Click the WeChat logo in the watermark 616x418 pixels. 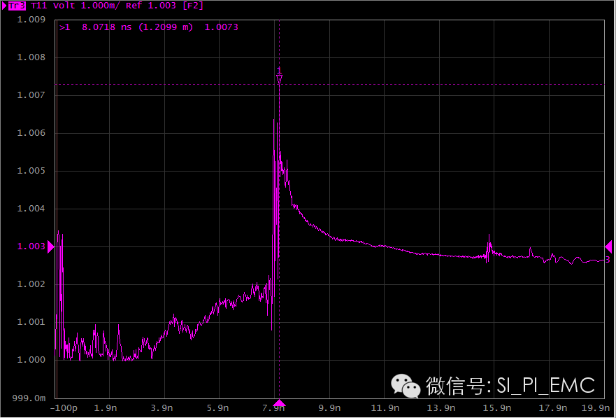pos(406,385)
